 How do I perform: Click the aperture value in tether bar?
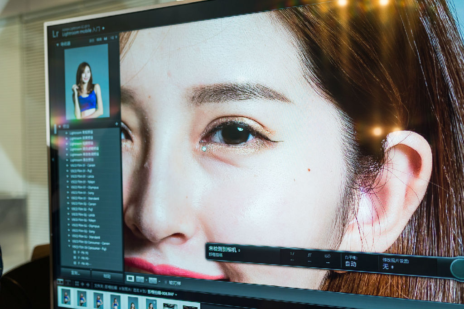point(309,261)
